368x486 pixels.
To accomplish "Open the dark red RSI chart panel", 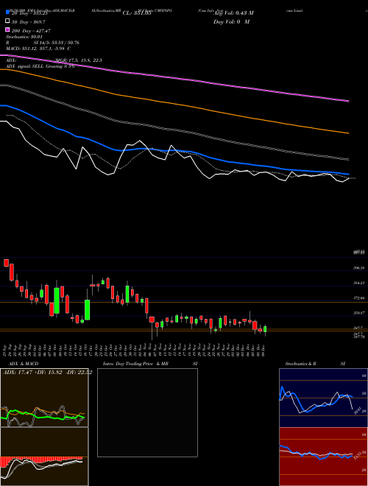I will (x=323, y=457).
